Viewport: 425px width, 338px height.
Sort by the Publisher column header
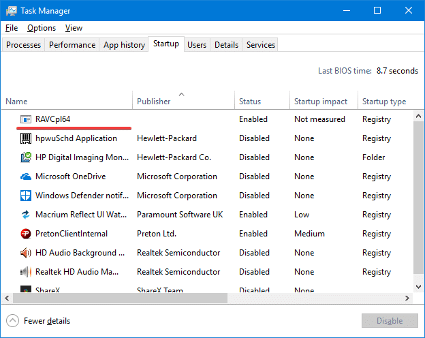183,101
